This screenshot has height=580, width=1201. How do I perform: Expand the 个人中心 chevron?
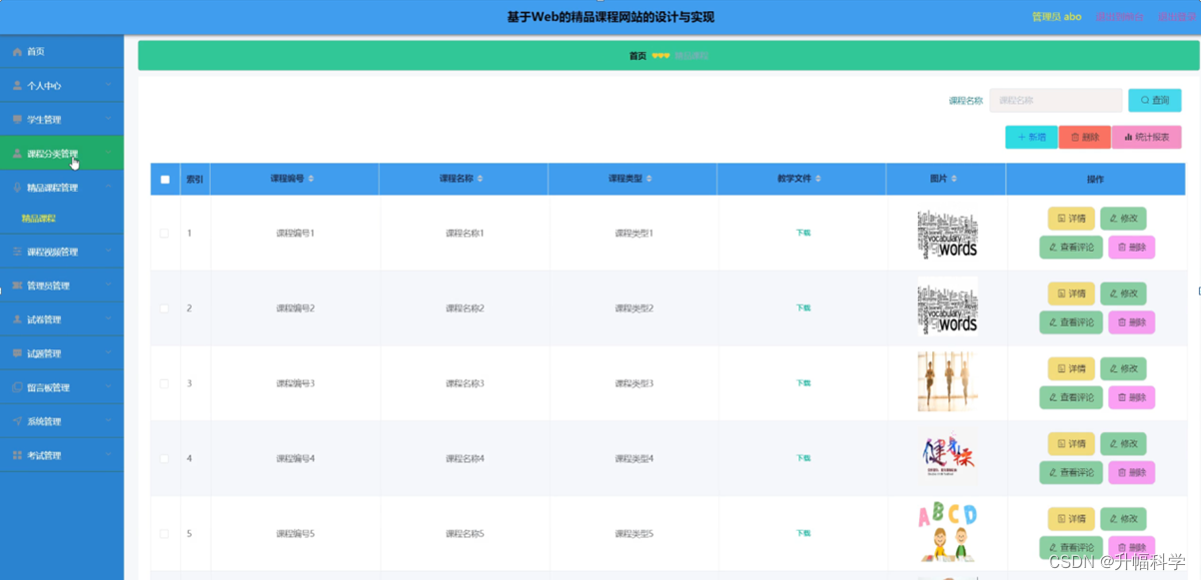click(x=108, y=85)
